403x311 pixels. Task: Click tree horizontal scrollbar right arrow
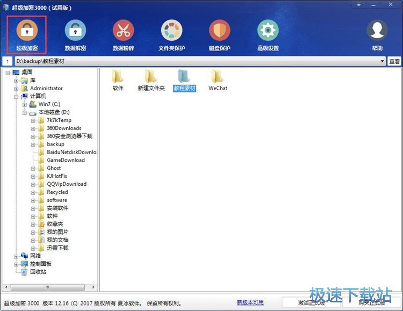93,287
